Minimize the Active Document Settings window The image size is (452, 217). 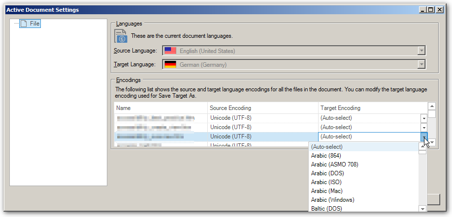tap(423, 10)
